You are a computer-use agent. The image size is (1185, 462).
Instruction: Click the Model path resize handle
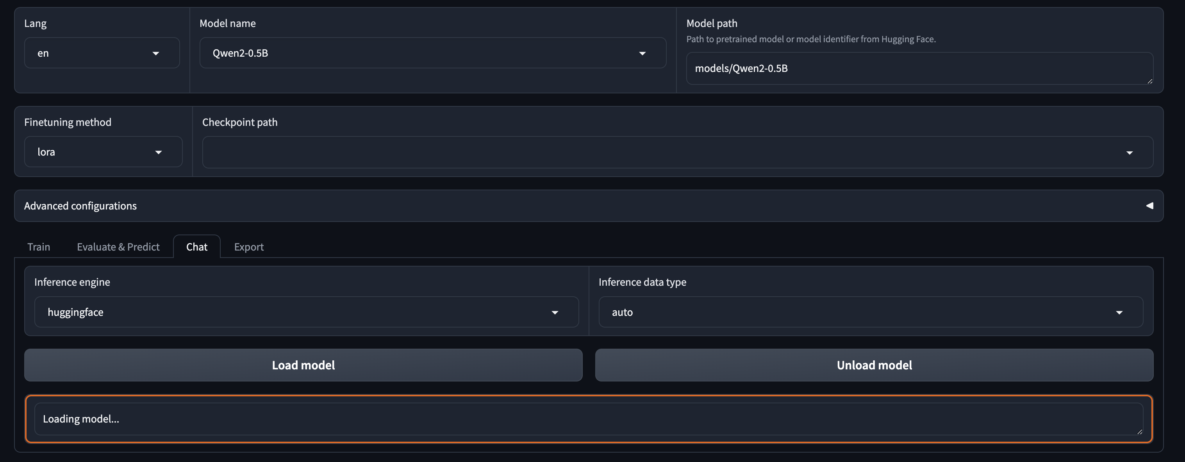point(1149,81)
